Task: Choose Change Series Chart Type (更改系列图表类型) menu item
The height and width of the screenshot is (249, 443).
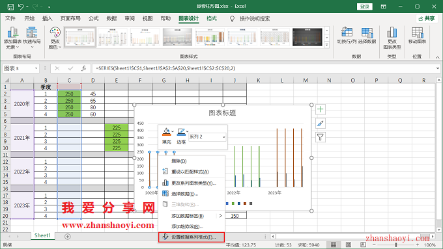Action: point(192,183)
